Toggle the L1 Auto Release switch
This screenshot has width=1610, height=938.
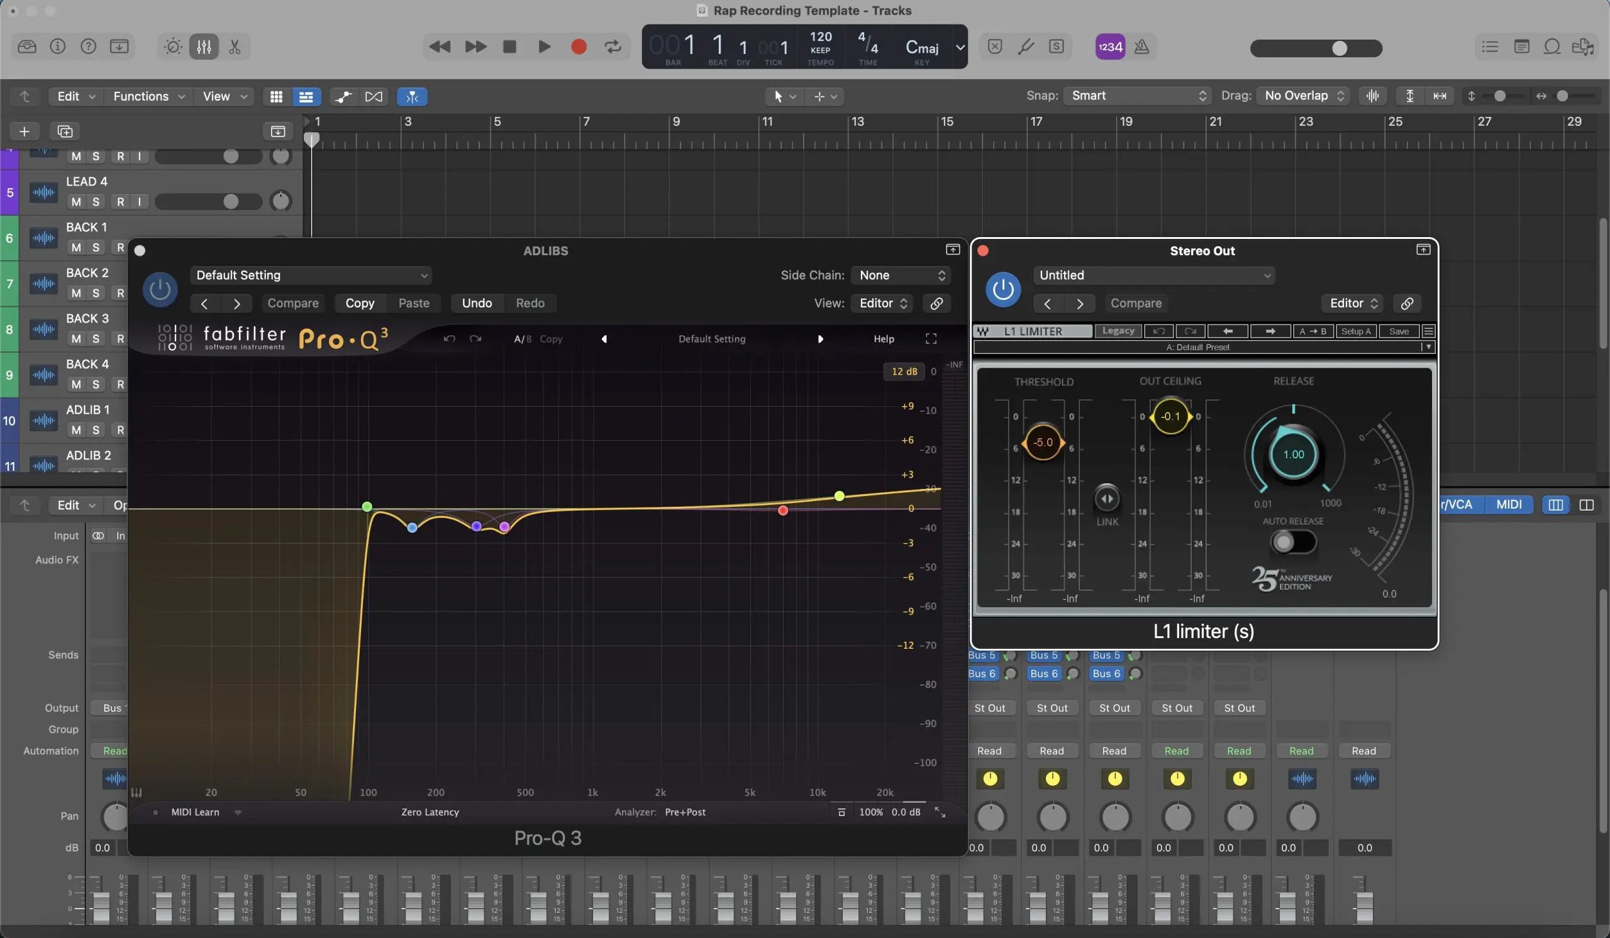click(x=1292, y=542)
